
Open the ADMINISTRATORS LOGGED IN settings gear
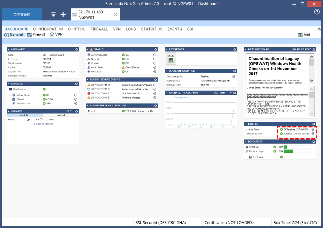click(155, 106)
